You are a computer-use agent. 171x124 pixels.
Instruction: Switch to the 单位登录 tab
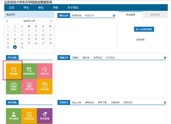155,15
